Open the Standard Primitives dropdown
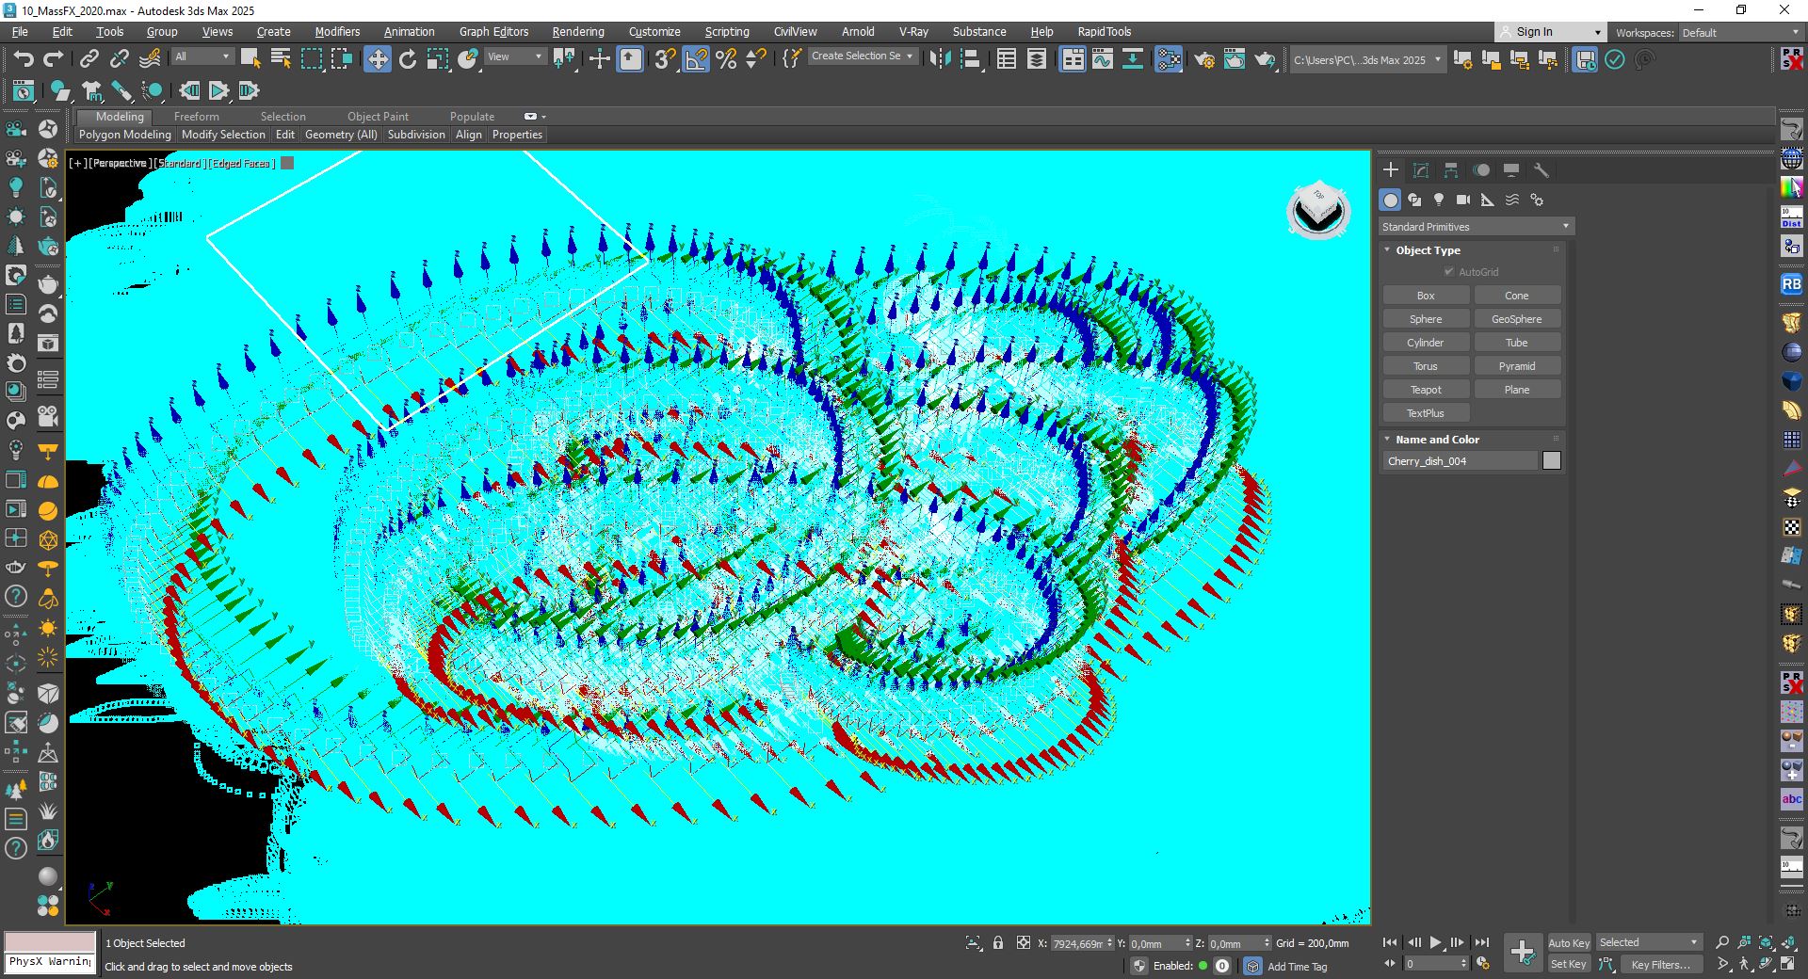 coord(1476,227)
